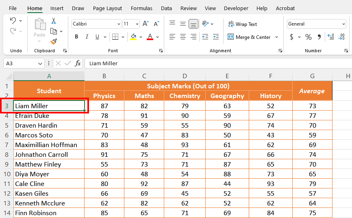Click the Cut scissors icon
This screenshot has height=218, width=352.
[54, 21]
